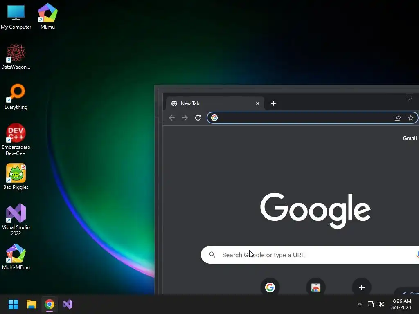Viewport: 419px width, 314px height.
Task: Close the New Tab tab
Action: coord(258,103)
